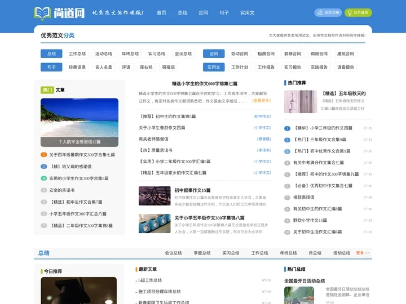Open the 调查报告 category tag

tap(346, 67)
